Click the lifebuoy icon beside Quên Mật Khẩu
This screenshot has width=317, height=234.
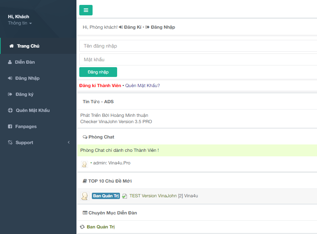pos(10,110)
